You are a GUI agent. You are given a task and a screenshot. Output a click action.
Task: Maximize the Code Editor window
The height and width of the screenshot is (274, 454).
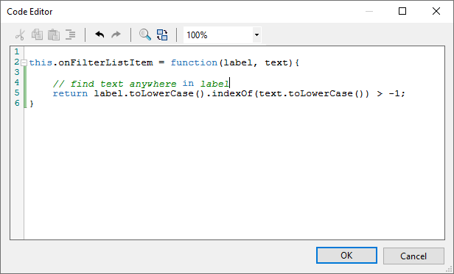(x=402, y=11)
